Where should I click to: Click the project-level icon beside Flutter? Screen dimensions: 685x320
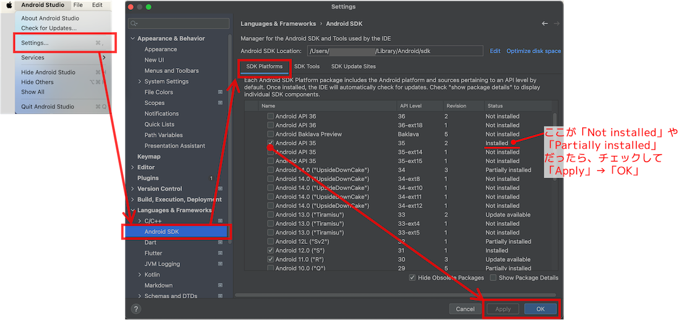pos(220,253)
